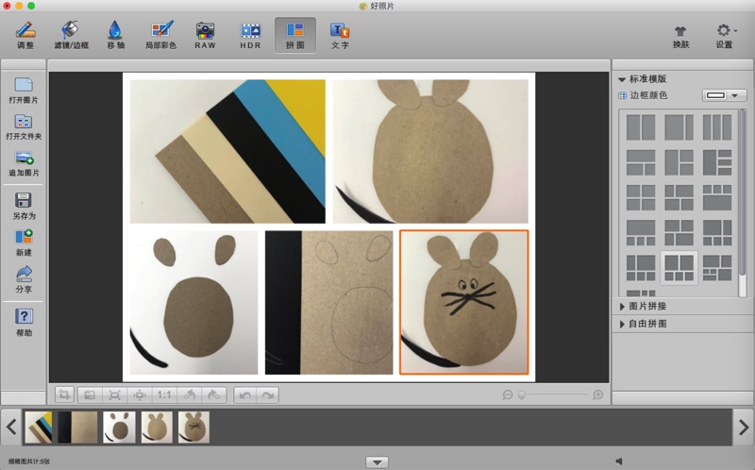
Task: Open the 边框颜色 border color dropdown
Action: (x=724, y=95)
